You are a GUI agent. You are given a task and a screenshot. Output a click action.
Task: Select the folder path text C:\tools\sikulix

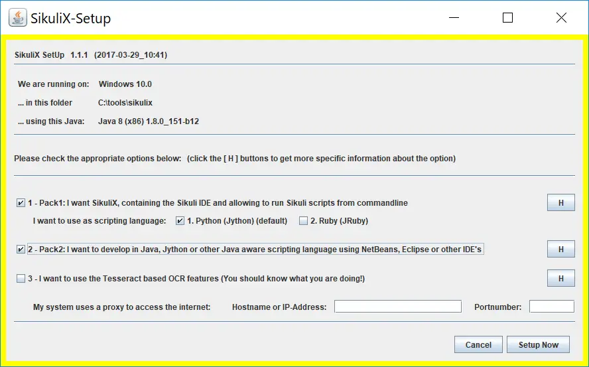[x=125, y=103]
